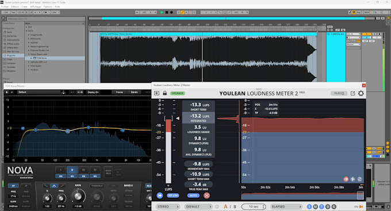
Task: Toggle the M graph button in Youlean footer
Action: point(316,206)
